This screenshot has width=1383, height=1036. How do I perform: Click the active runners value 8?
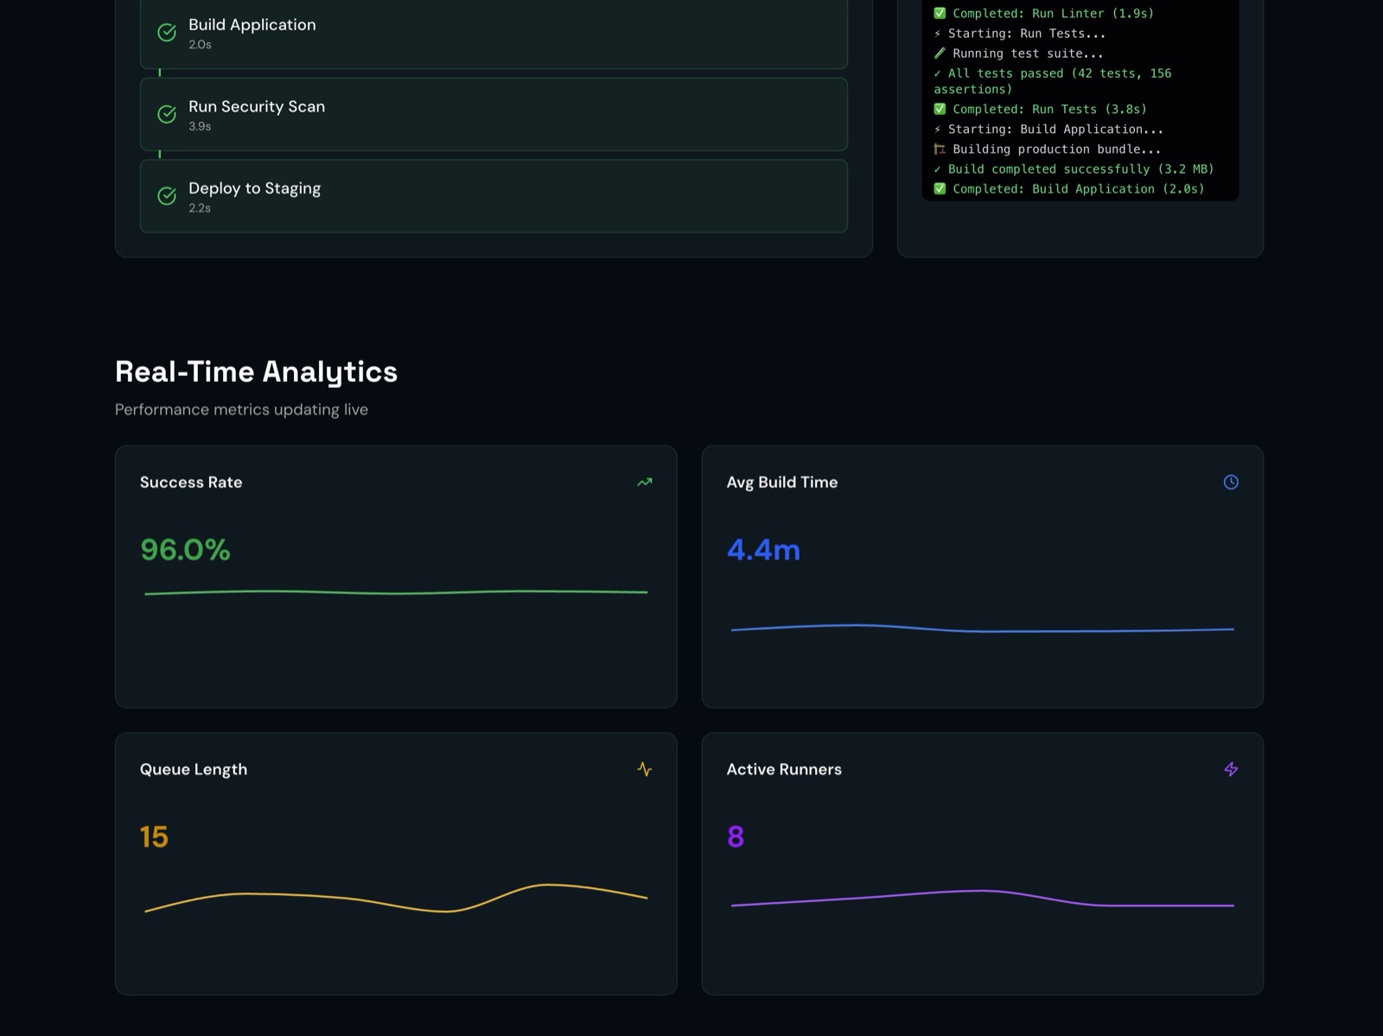pos(736,836)
